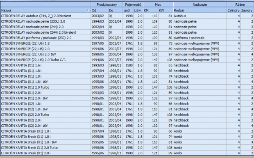Click the Do column header

click(x=116, y=10)
